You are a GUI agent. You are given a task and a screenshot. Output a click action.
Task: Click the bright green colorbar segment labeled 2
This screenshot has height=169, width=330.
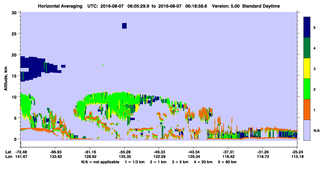point(307,89)
